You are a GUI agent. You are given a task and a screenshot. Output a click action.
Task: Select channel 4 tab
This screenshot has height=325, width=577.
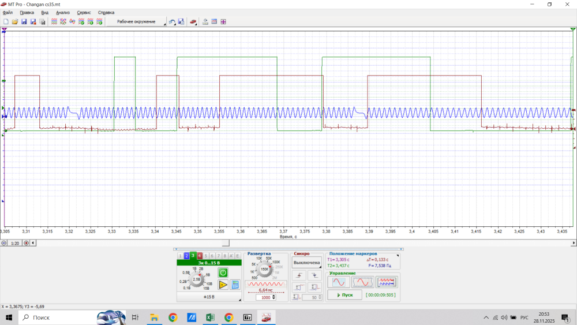(x=199, y=256)
